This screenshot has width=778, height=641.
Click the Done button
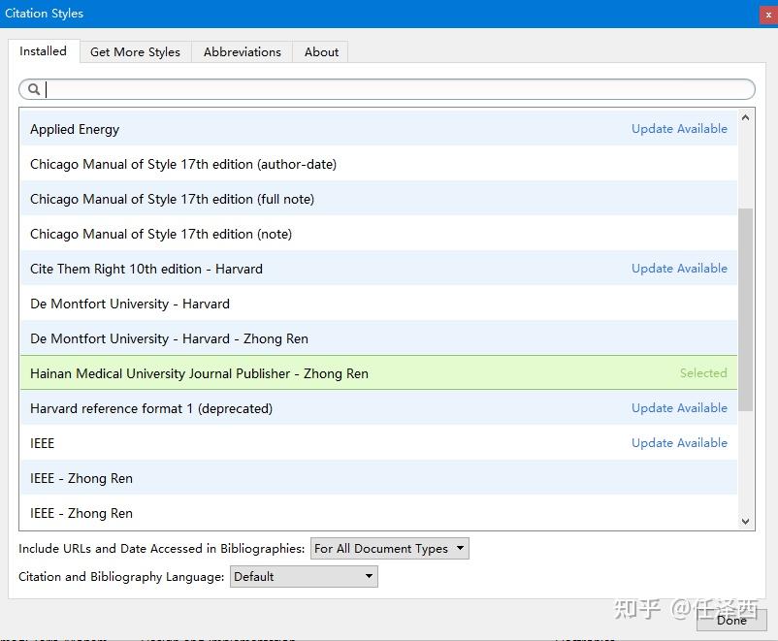tap(731, 621)
